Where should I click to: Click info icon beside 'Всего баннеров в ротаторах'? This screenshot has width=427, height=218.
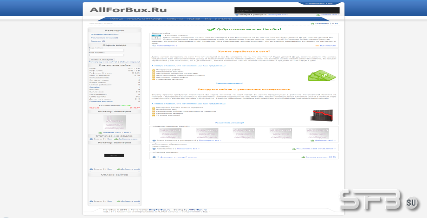click(x=154, y=141)
